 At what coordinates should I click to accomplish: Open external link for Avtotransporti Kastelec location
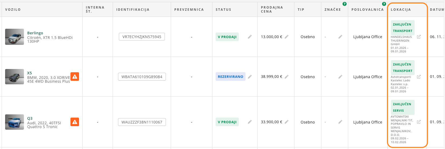click(x=419, y=77)
